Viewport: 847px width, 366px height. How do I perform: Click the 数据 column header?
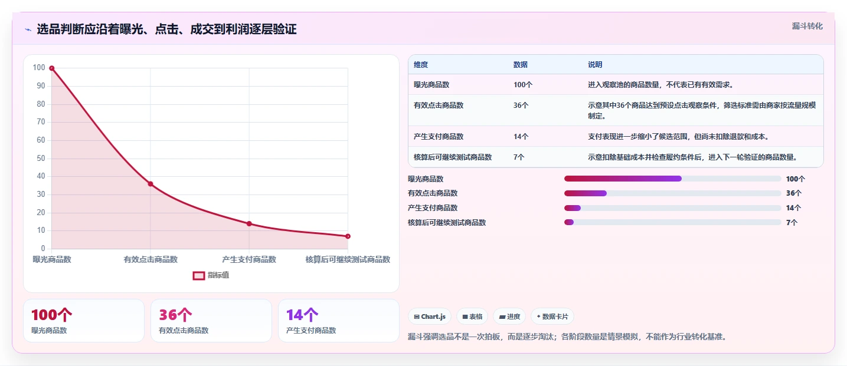pos(521,64)
